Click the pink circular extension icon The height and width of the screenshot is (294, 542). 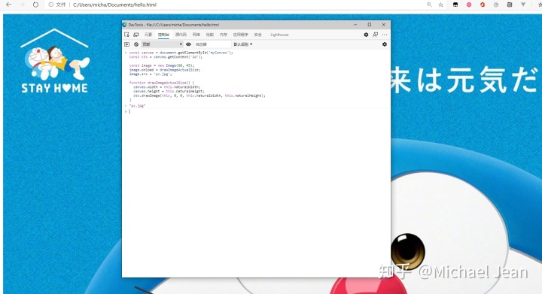click(x=469, y=5)
